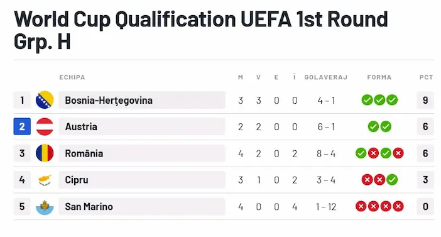Click Cipru's green win checkmark in Forma
This screenshot has width=441, height=237.
[392, 180]
